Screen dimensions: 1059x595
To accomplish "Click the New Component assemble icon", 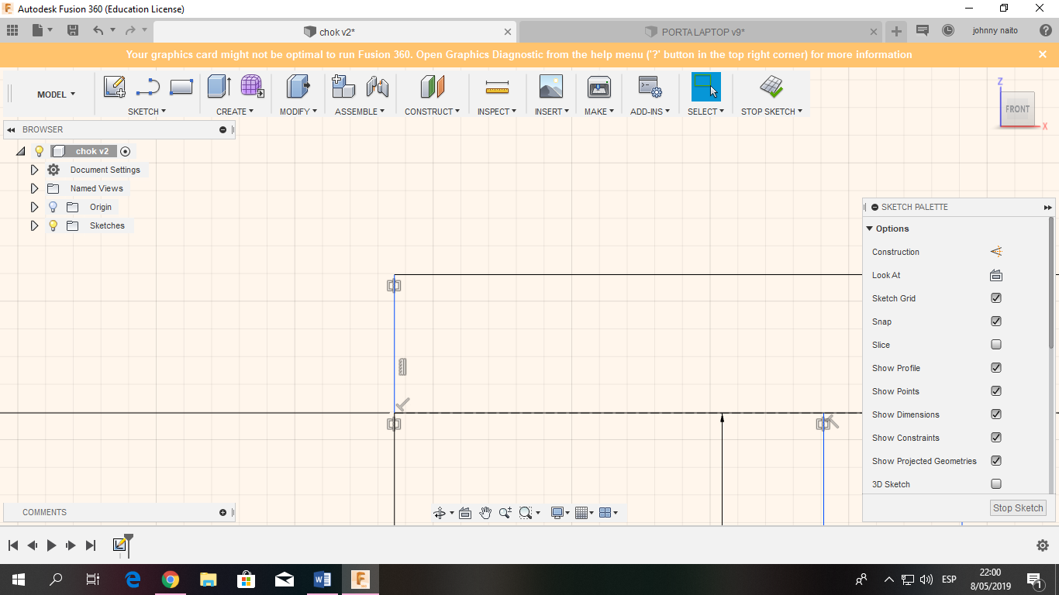I will click(343, 86).
